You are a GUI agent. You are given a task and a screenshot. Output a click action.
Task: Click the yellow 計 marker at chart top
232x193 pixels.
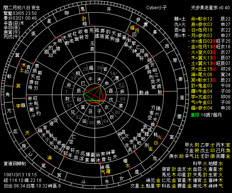coord(85,19)
